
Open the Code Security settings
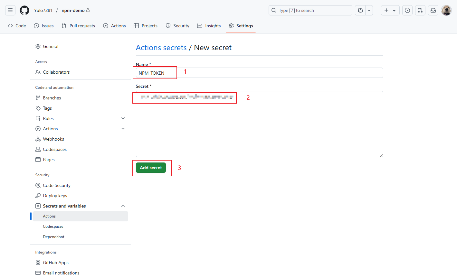coord(57,185)
